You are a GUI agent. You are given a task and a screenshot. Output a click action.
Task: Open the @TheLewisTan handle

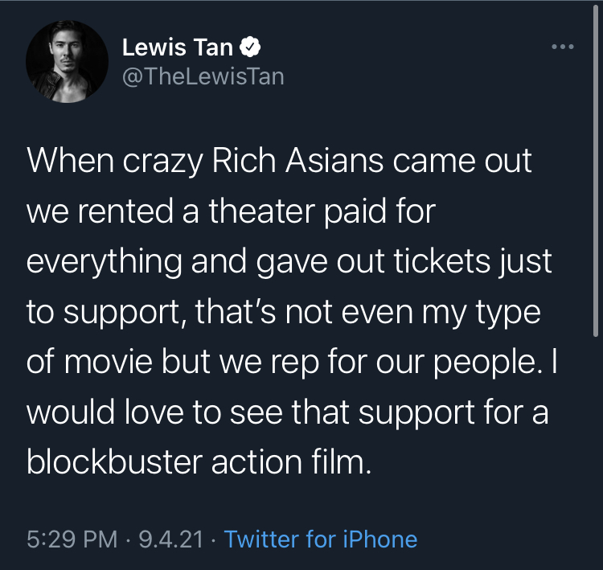[x=203, y=77]
